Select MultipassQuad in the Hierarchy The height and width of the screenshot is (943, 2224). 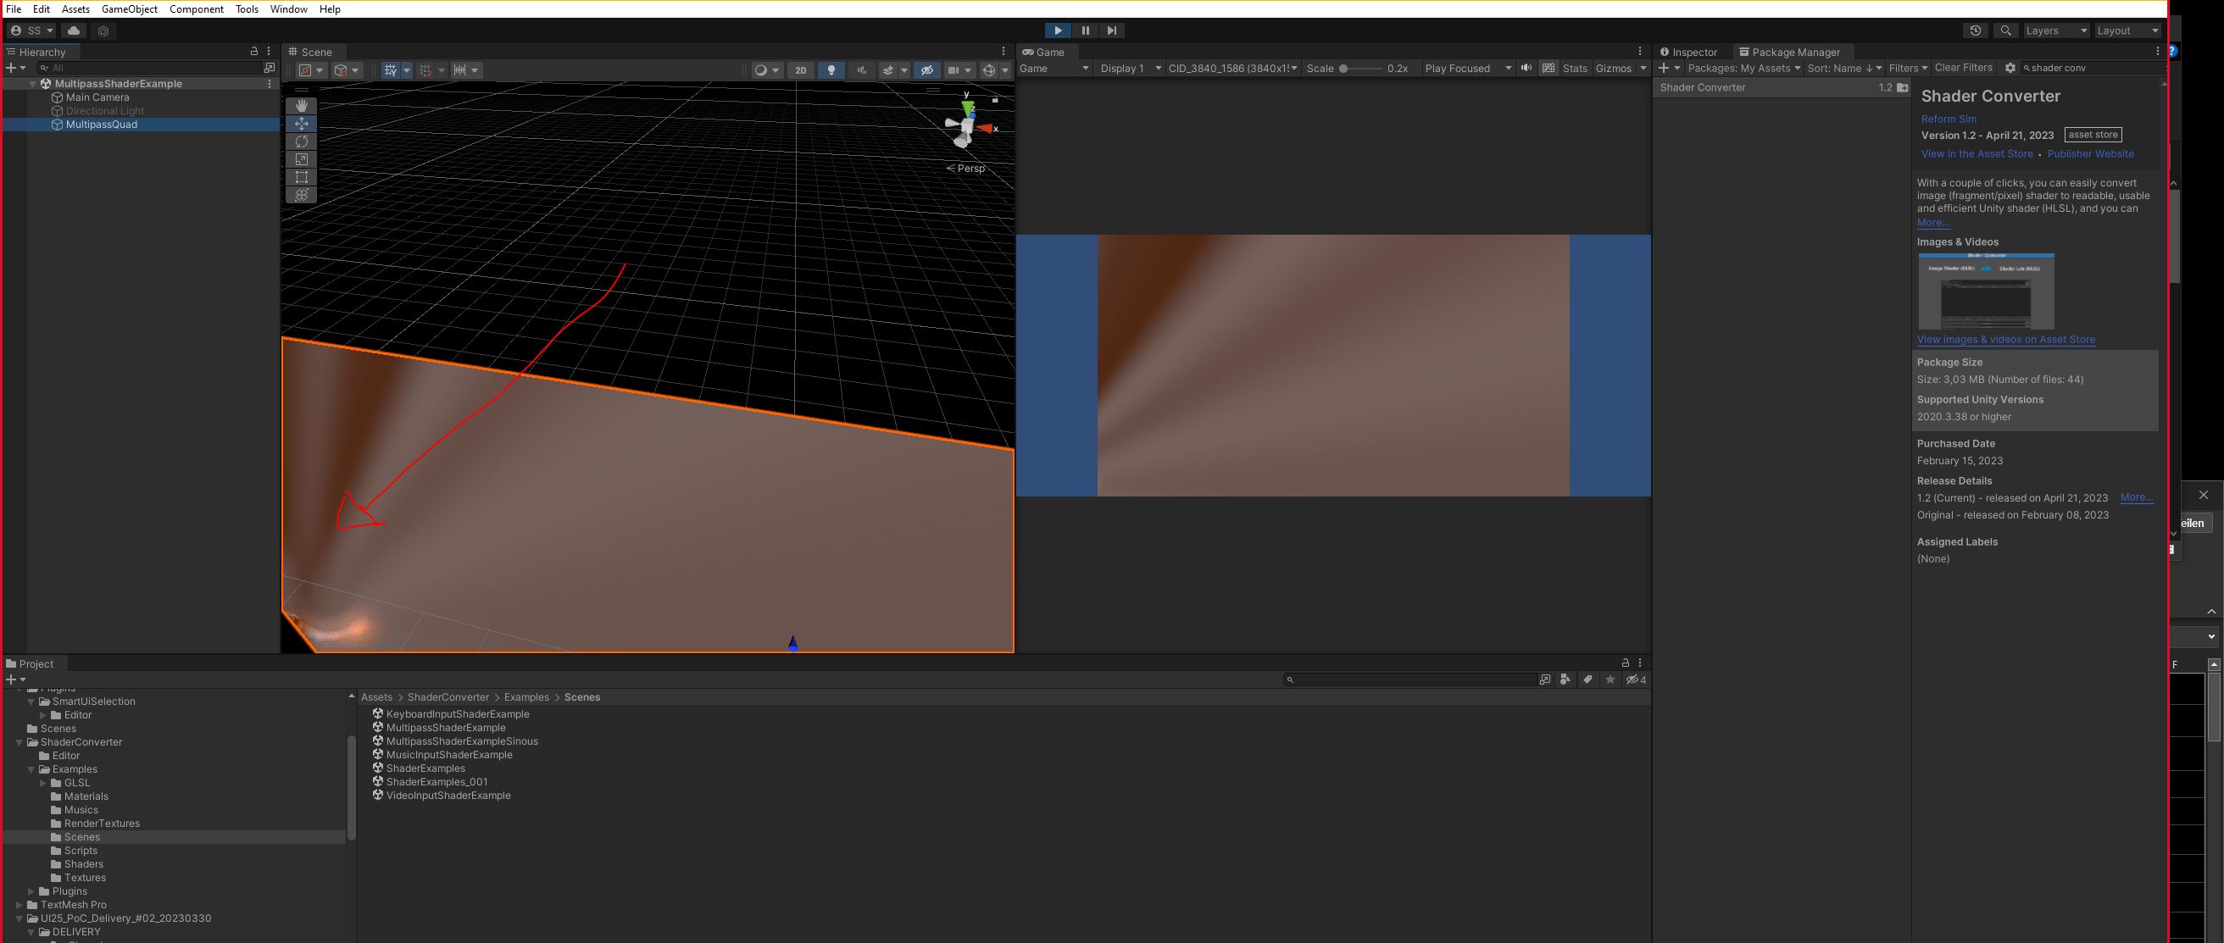[101, 125]
